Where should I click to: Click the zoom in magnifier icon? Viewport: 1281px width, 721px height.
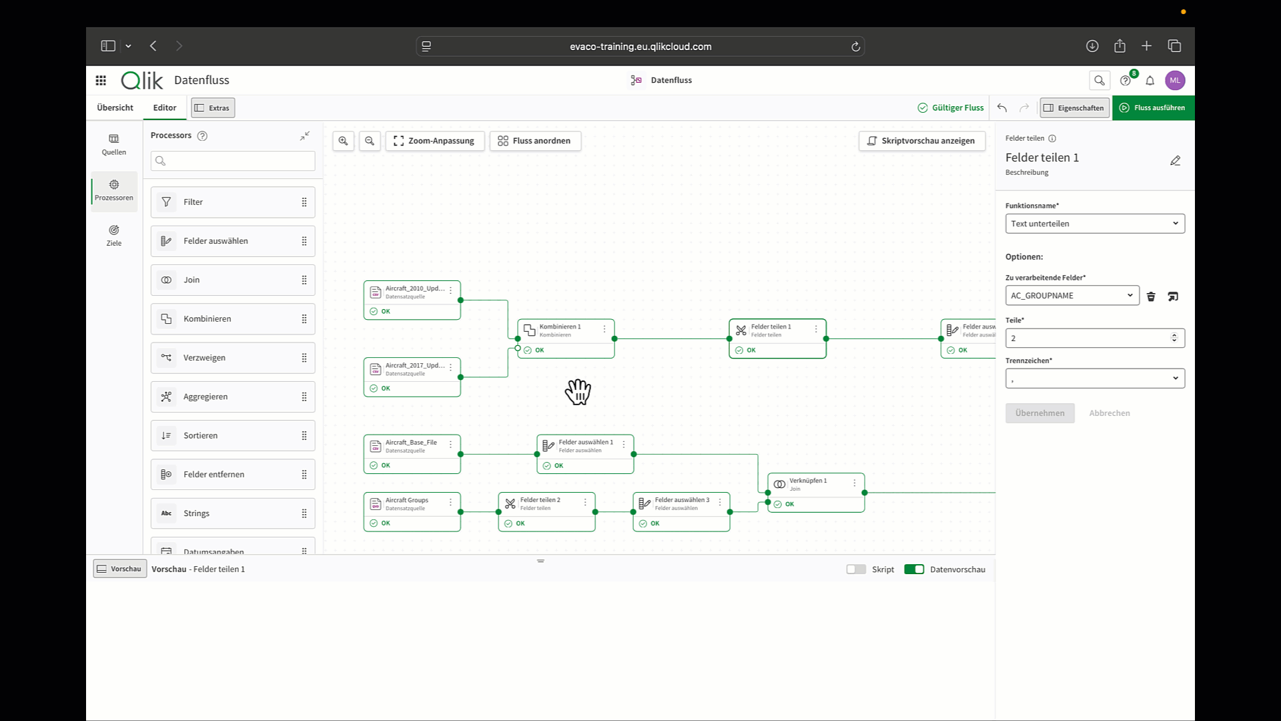343,141
